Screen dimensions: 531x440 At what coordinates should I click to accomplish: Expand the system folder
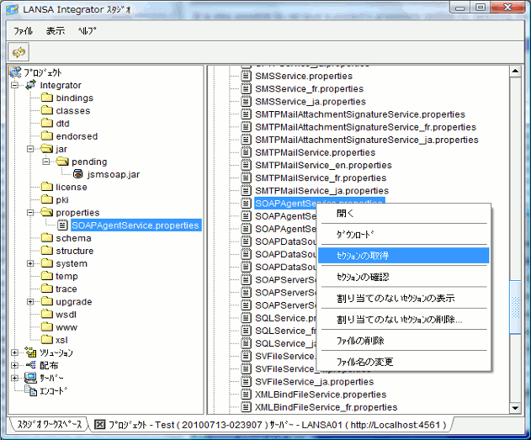click(30, 263)
